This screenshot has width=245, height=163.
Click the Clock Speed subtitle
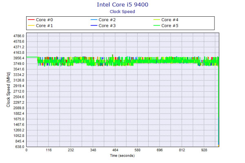click(122, 11)
